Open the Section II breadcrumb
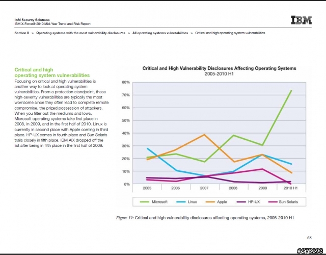Viewport: 326px width, 255px height. pos(22,33)
